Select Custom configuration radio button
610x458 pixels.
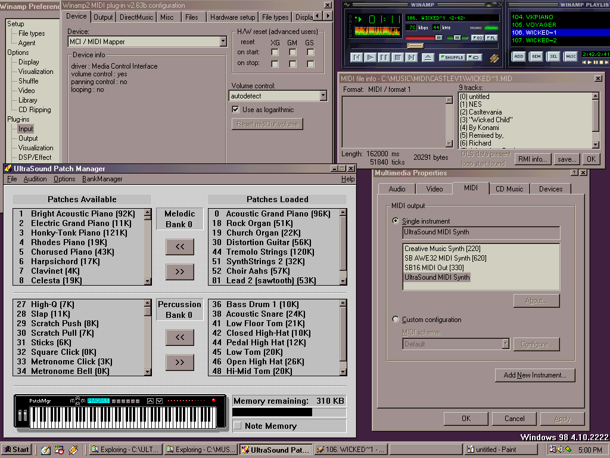pyautogui.click(x=396, y=320)
